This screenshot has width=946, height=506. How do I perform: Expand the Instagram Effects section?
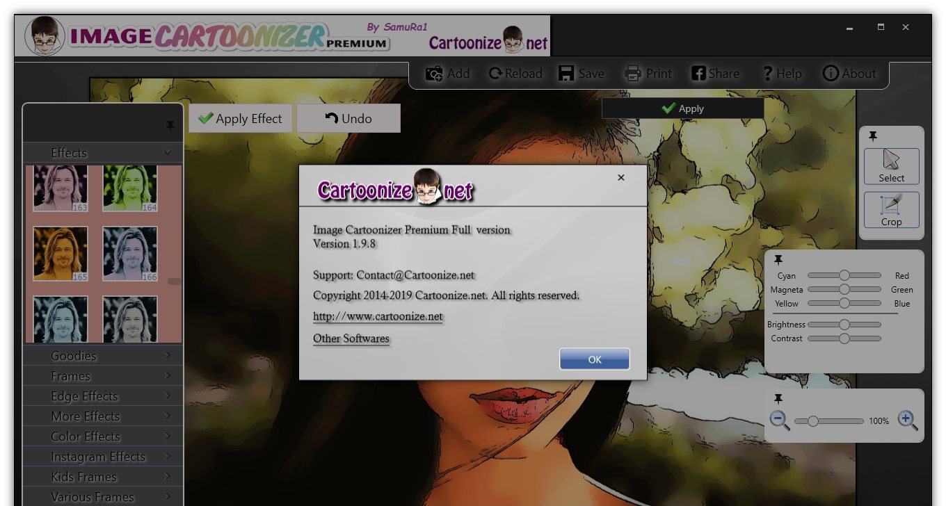click(103, 457)
